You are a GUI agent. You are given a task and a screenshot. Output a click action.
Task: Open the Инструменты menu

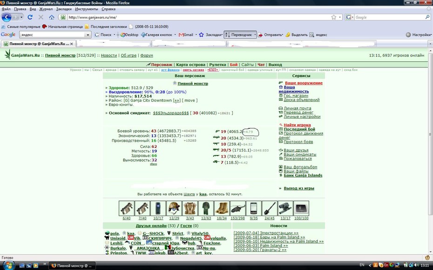click(87, 9)
